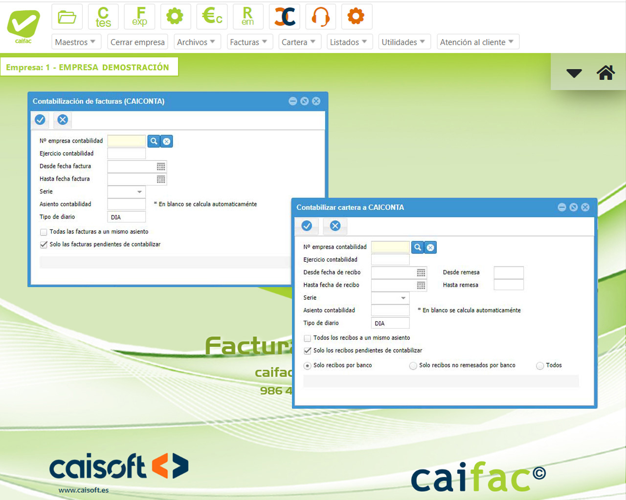Click the headset customer support icon

[x=320, y=17]
